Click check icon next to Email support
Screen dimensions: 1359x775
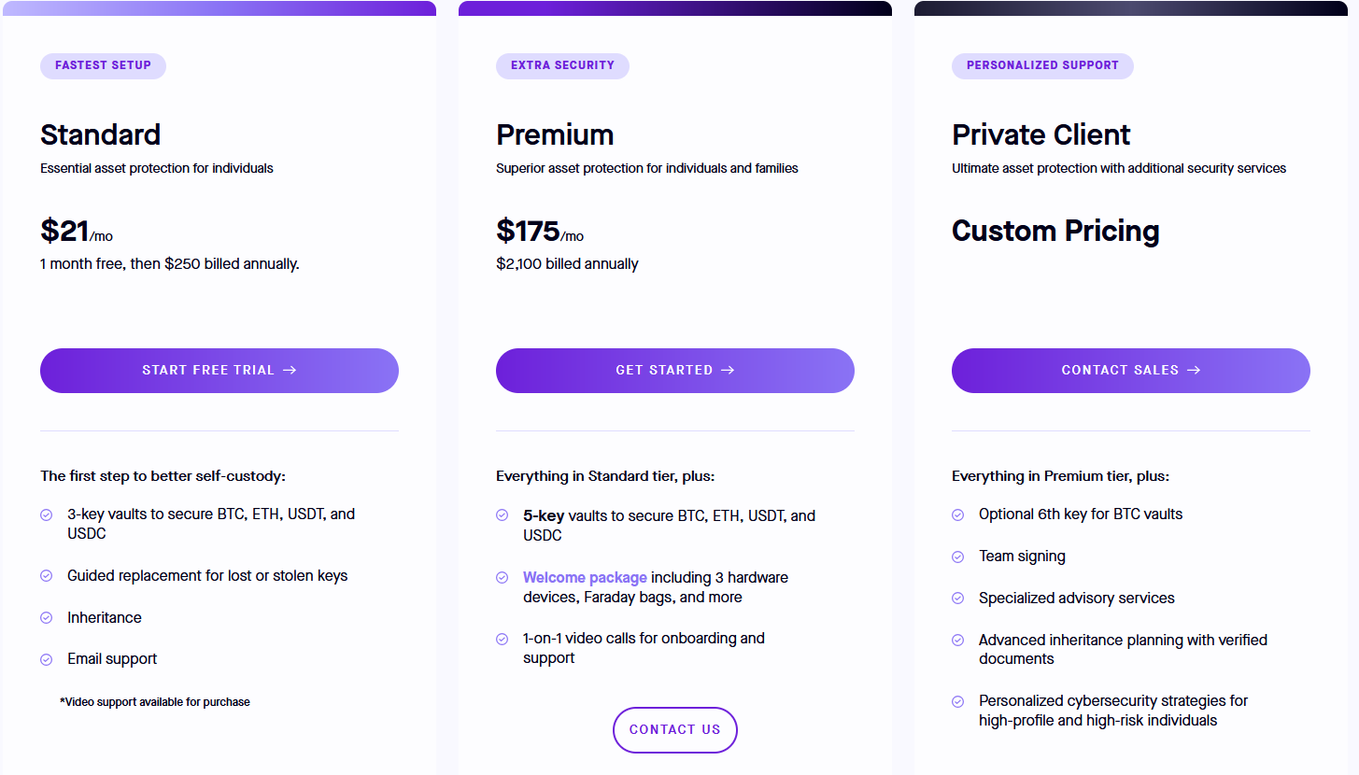(46, 659)
